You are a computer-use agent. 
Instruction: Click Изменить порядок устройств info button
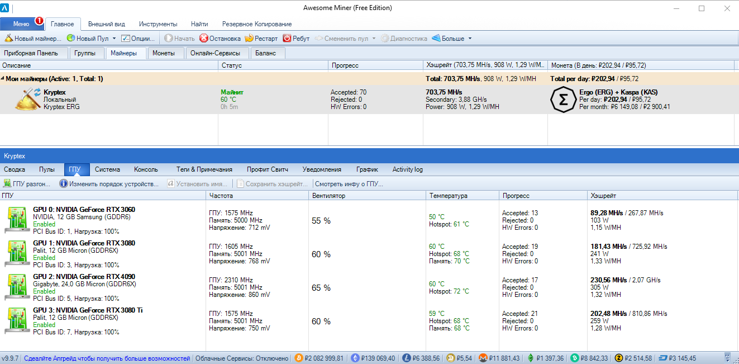click(109, 183)
